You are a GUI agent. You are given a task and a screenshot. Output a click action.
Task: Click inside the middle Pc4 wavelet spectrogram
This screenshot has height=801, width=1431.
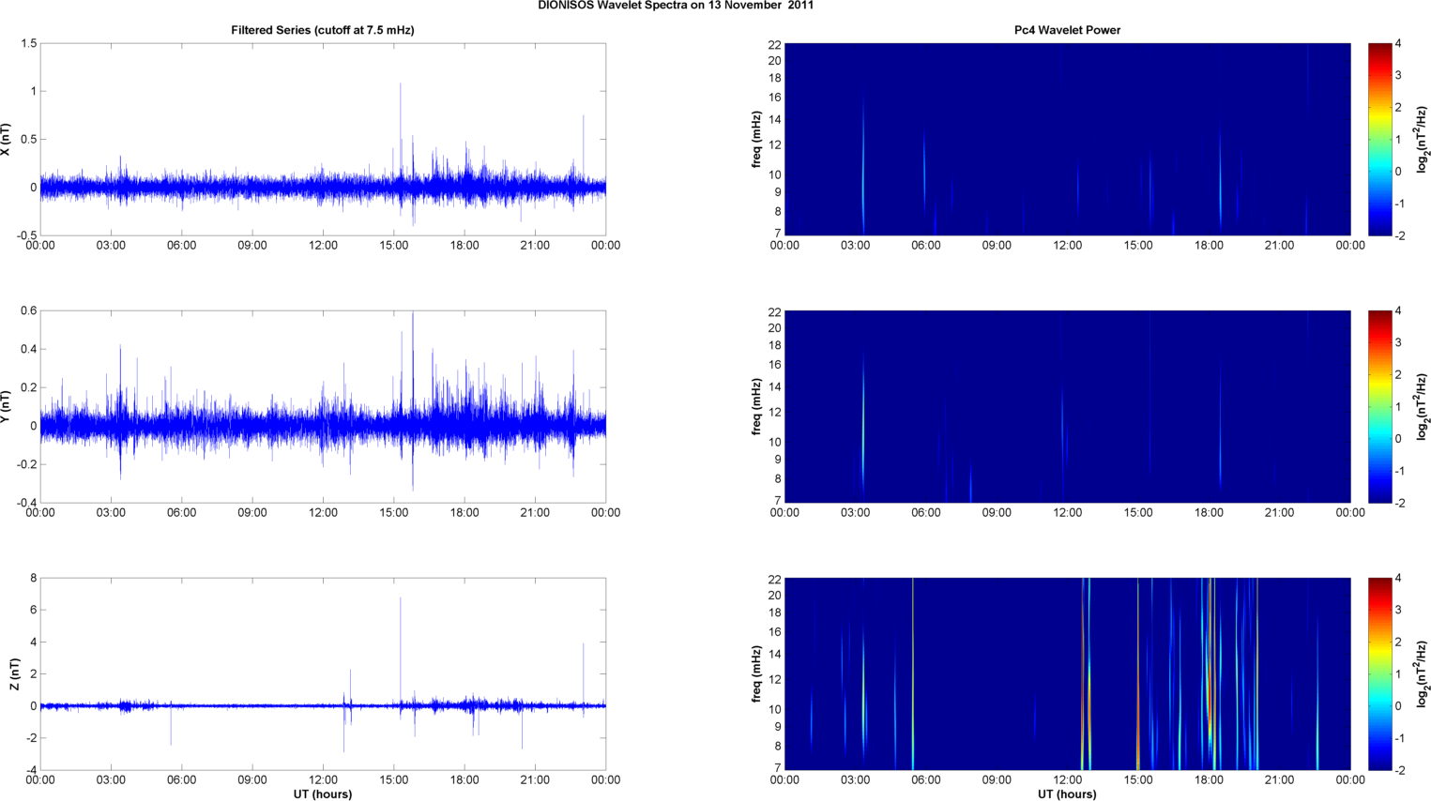[x=1067, y=406]
